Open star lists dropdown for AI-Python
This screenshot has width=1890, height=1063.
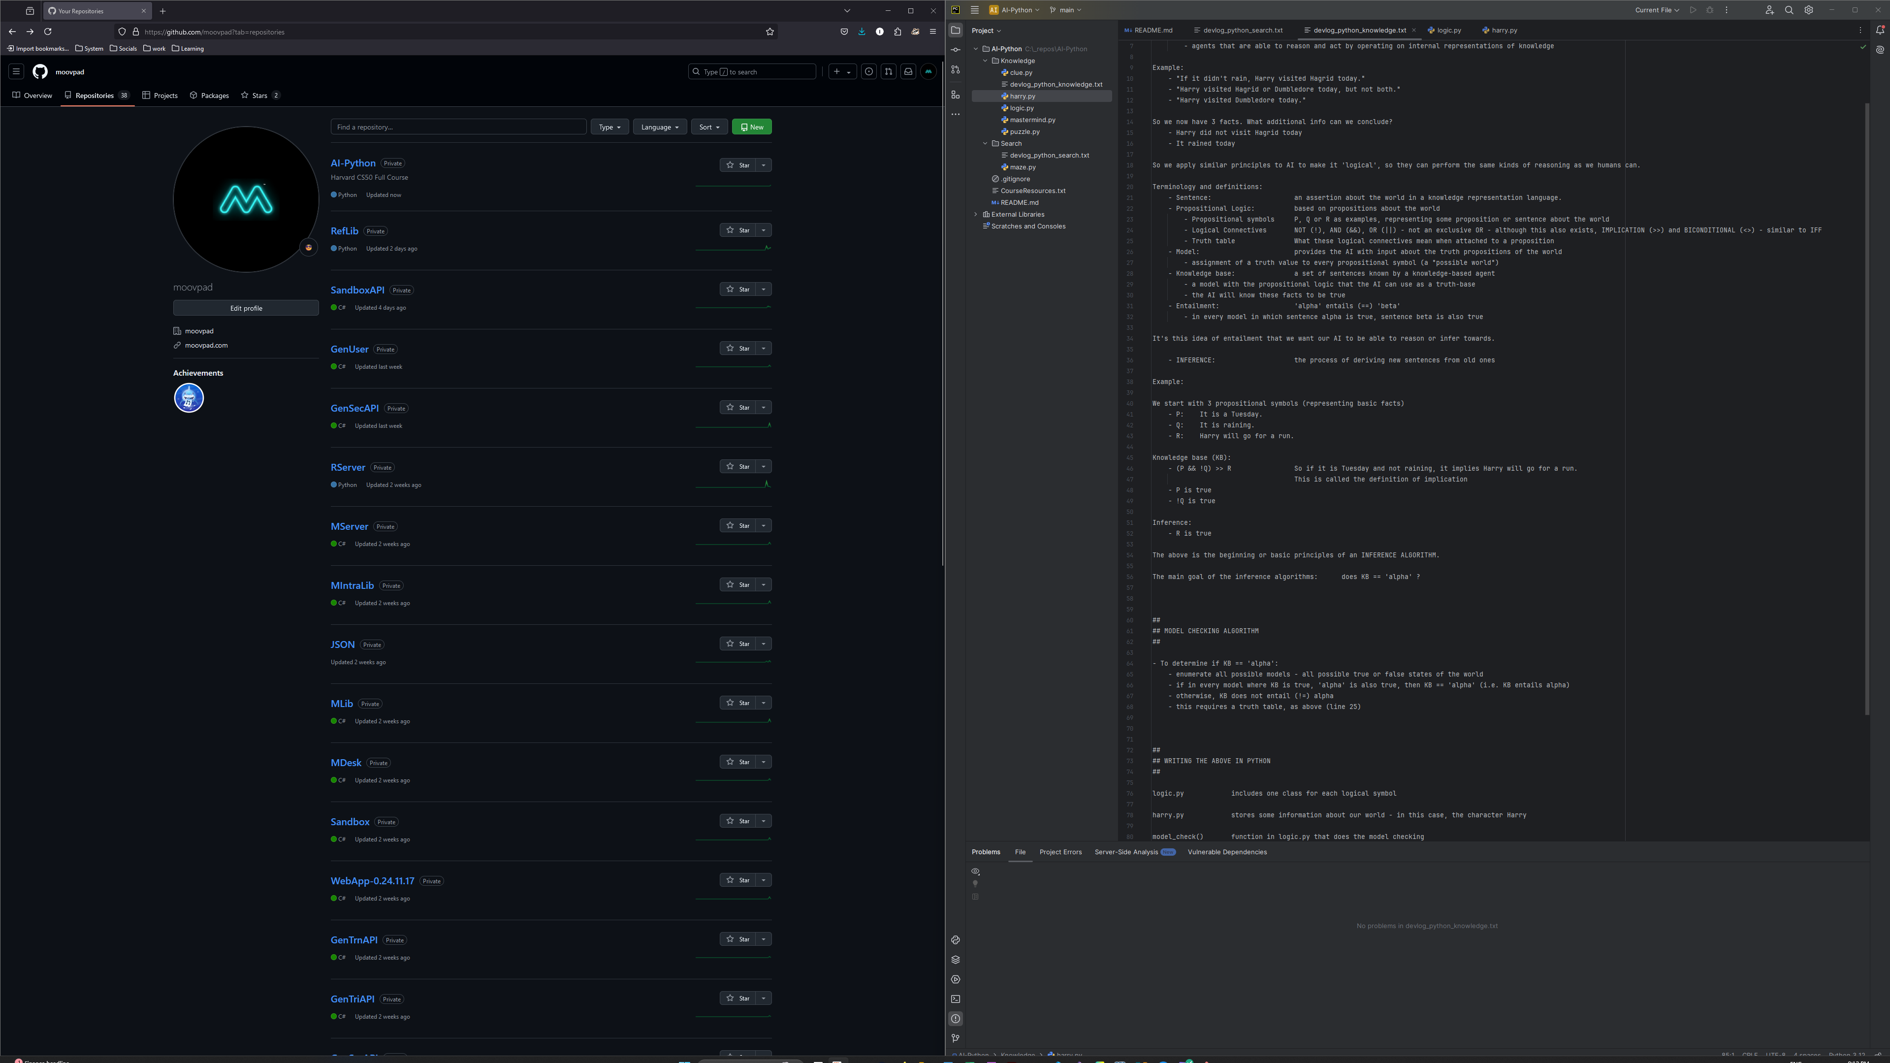click(764, 165)
